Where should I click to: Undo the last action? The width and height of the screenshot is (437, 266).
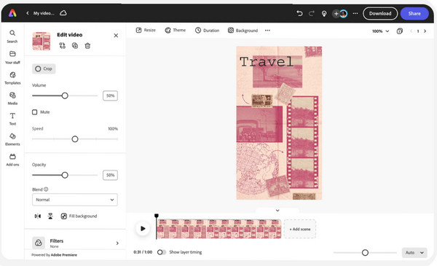click(x=299, y=13)
